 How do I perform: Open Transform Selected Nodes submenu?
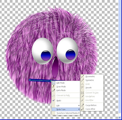(x=66, y=113)
